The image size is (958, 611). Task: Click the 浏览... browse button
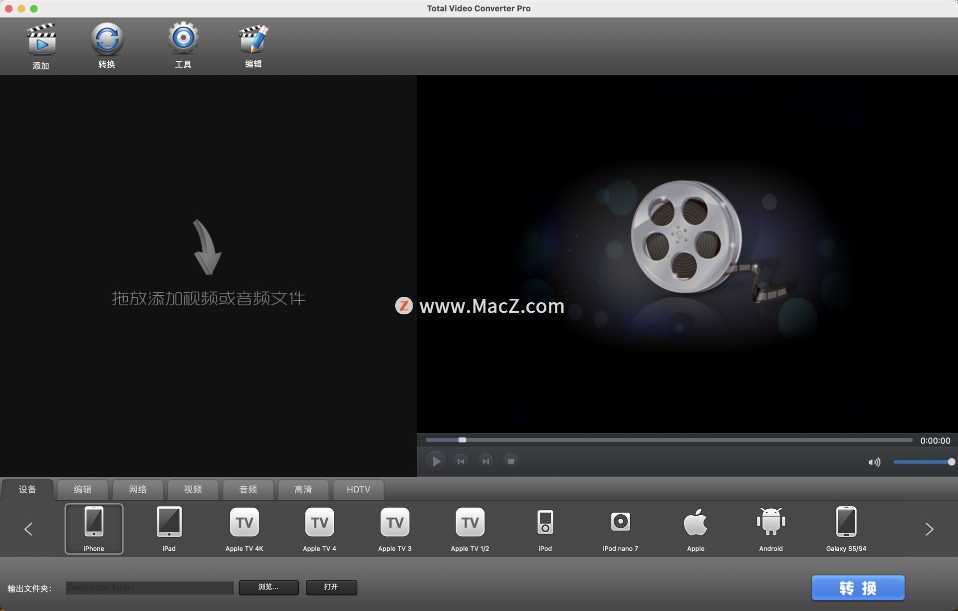[268, 588]
